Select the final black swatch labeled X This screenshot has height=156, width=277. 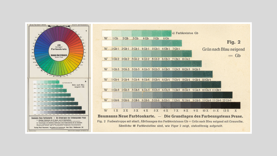click(235, 105)
